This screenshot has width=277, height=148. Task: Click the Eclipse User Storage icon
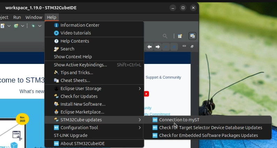coord(56,89)
